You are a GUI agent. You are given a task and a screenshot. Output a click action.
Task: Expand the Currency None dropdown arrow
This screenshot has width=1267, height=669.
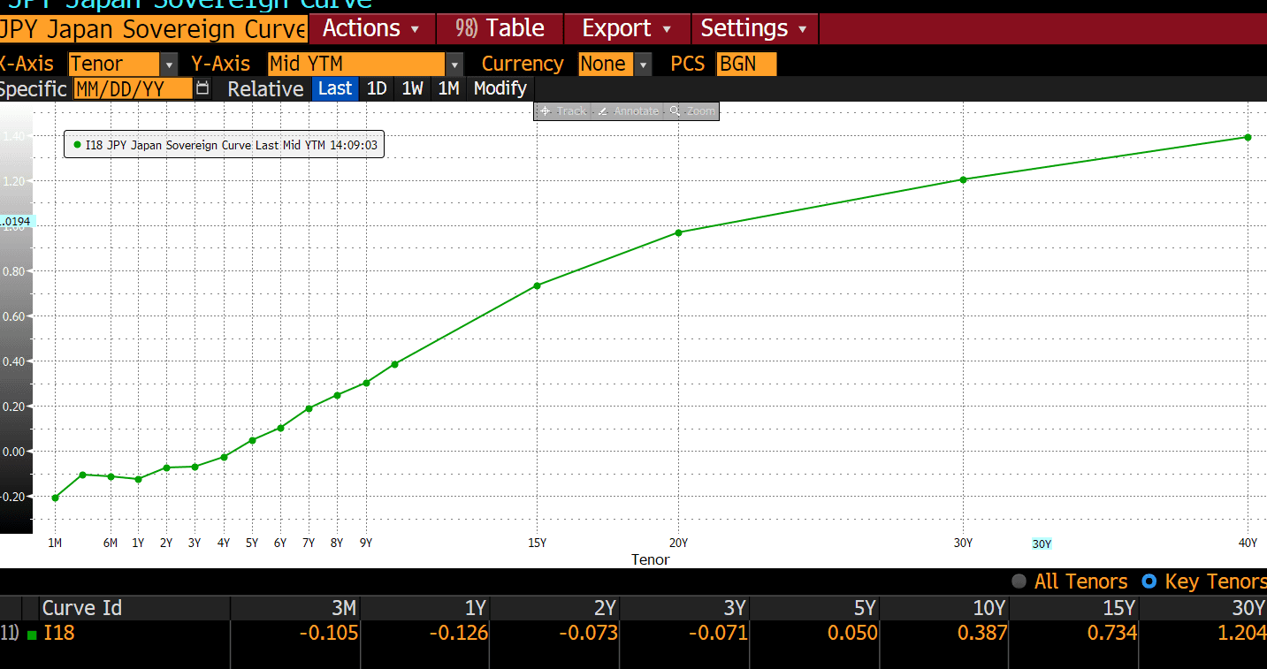click(643, 65)
